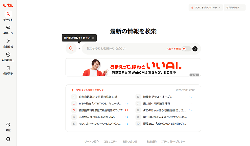Open ranking item 誕生日に独身の友達をお見合いさせ
Screen dimensions: 250x146
click(165, 117)
